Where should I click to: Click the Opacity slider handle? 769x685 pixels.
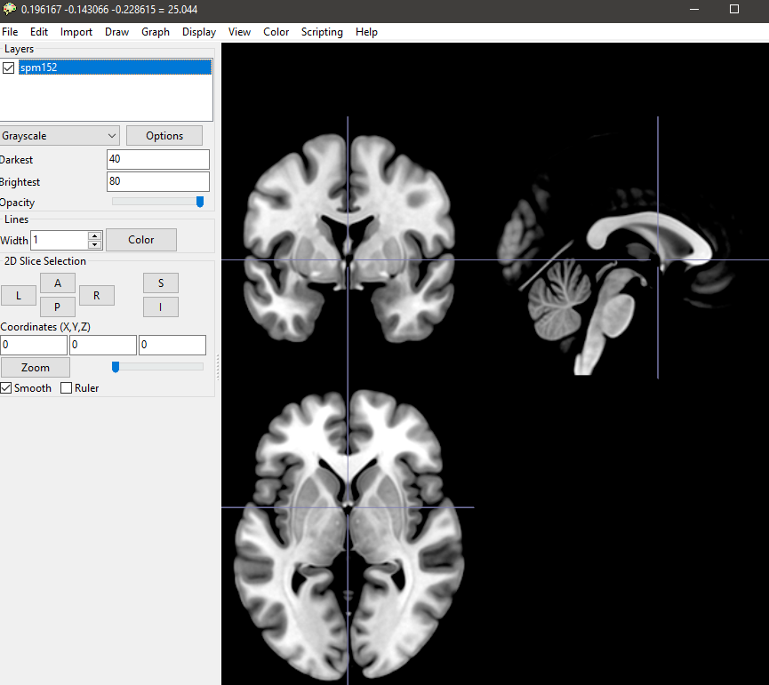[200, 202]
